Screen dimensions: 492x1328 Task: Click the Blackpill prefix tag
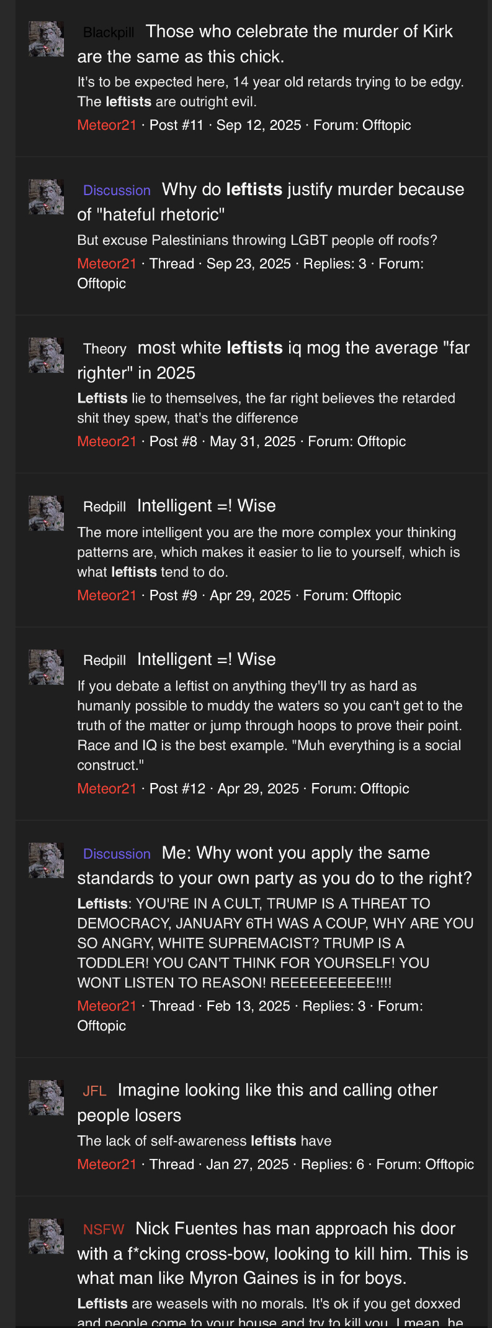pyautogui.click(x=109, y=32)
